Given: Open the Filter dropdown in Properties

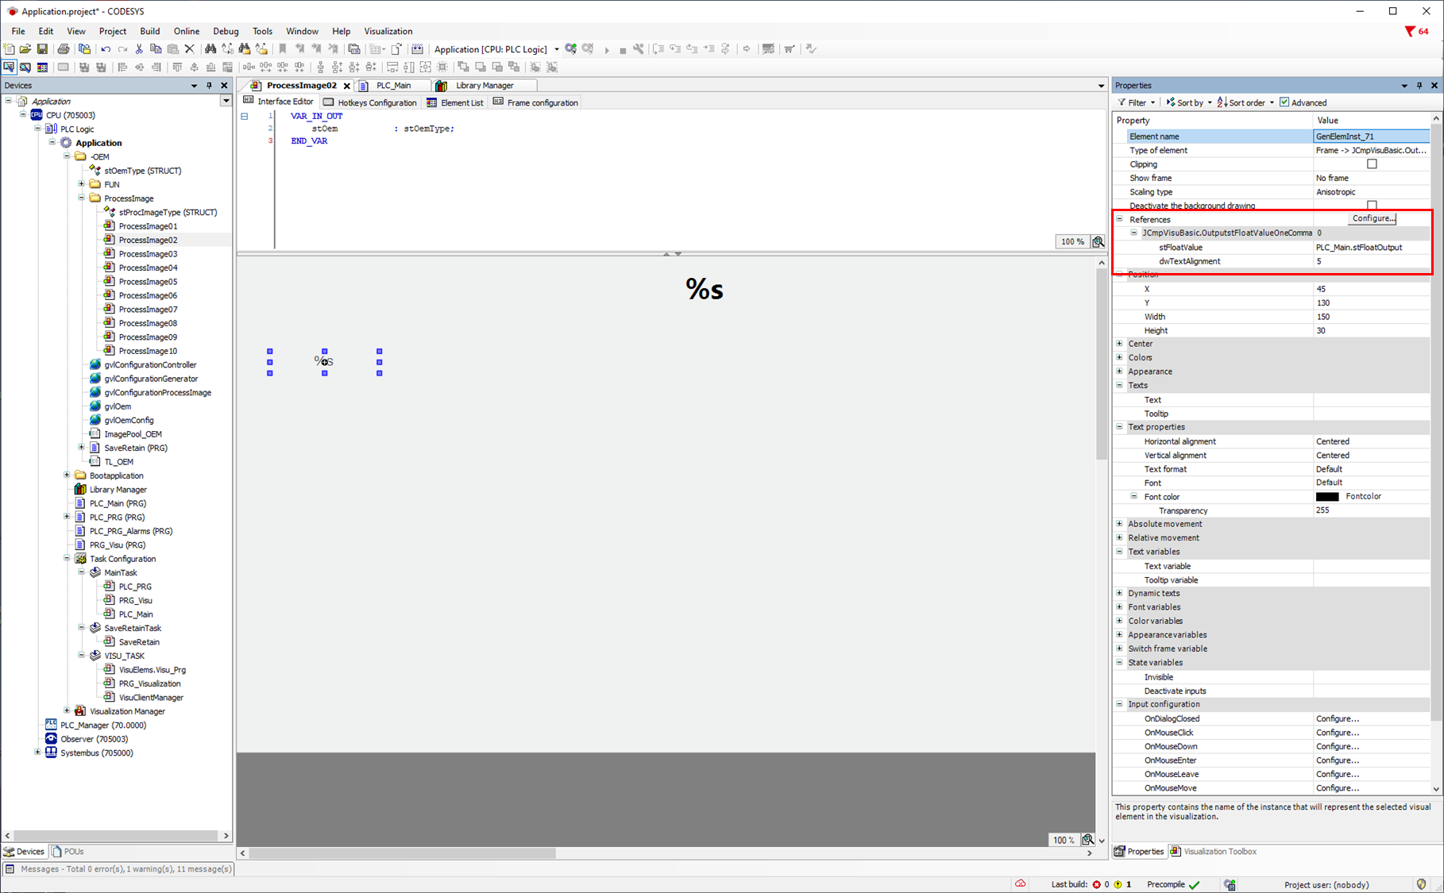Looking at the screenshot, I should point(1137,102).
